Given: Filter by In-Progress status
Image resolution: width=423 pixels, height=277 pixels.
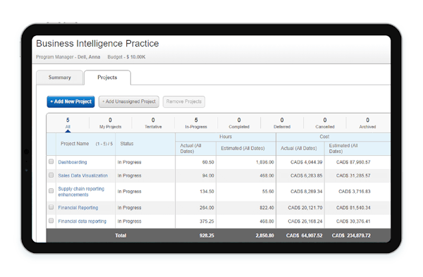Looking at the screenshot, I should pyautogui.click(x=196, y=123).
